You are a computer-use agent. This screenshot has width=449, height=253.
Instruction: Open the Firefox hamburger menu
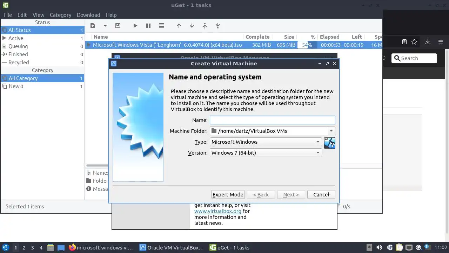pyautogui.click(x=441, y=42)
